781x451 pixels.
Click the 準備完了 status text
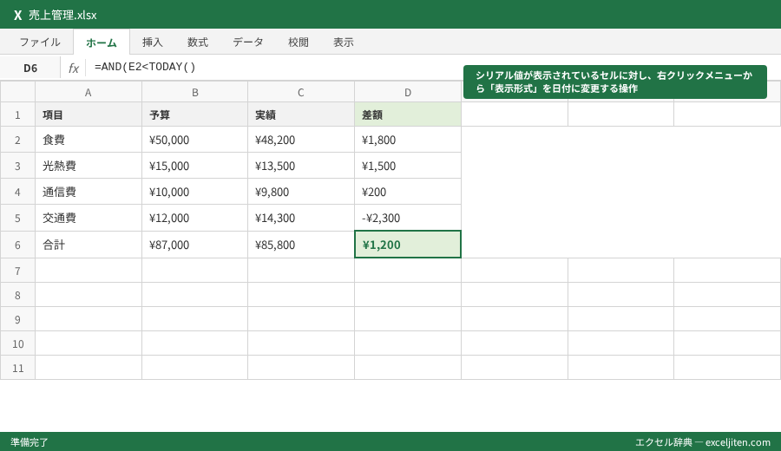coord(30,442)
